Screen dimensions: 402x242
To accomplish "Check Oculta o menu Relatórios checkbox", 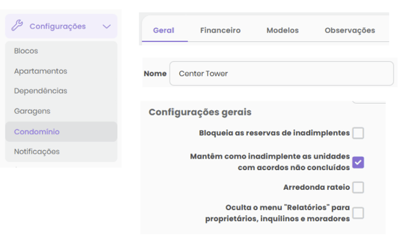I will 358,213.
